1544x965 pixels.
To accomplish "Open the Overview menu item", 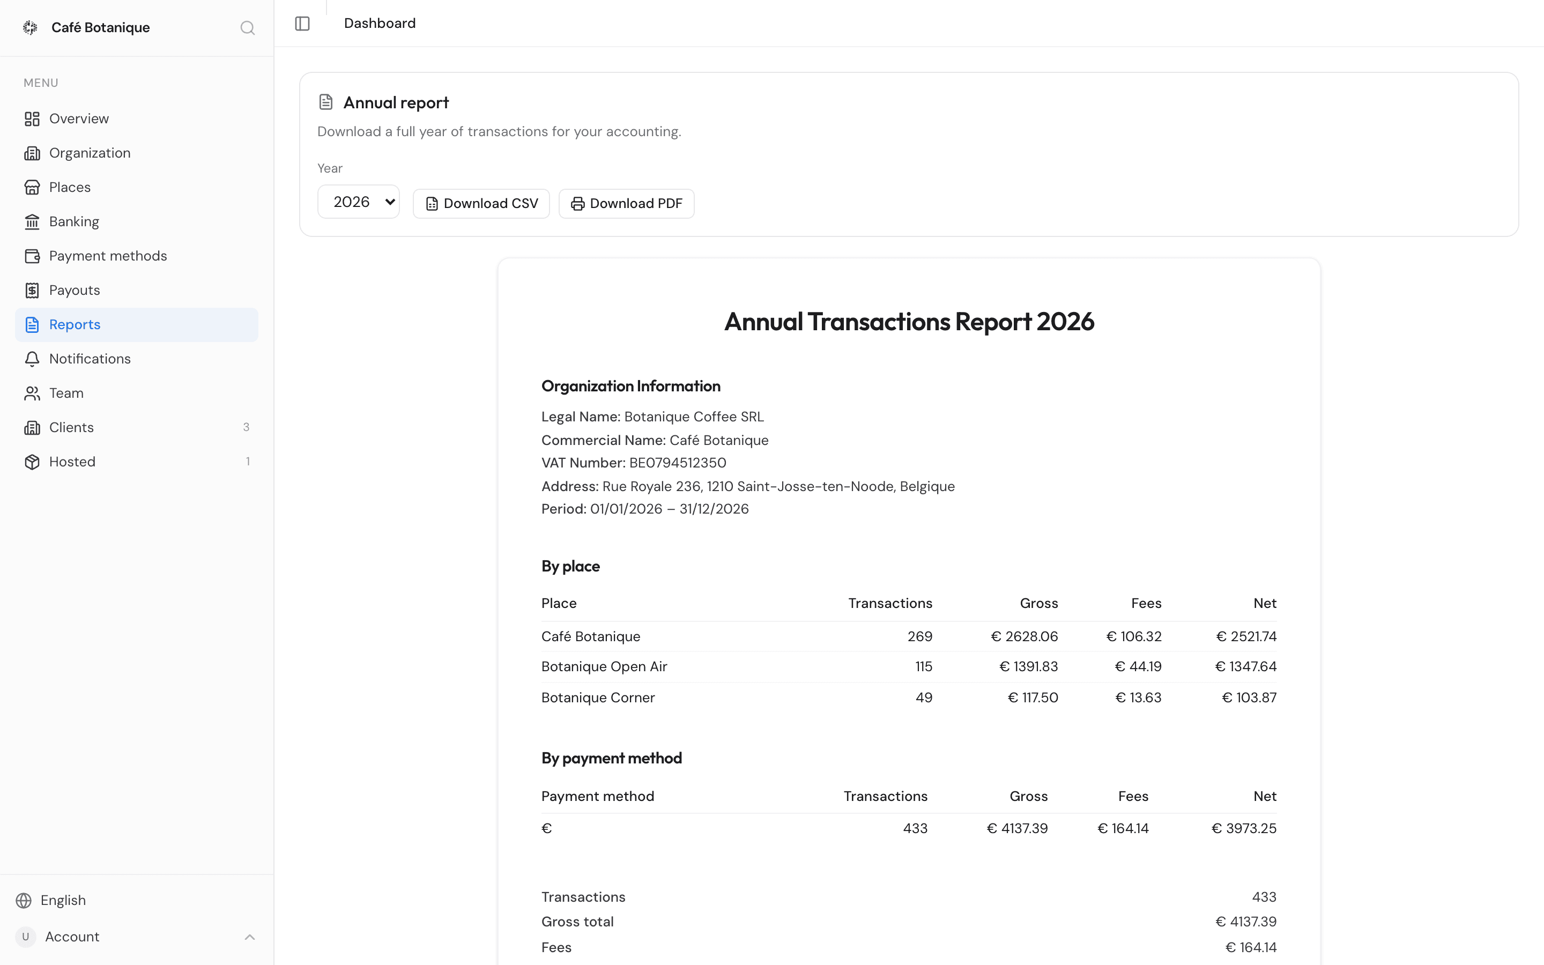I will click(x=137, y=120).
